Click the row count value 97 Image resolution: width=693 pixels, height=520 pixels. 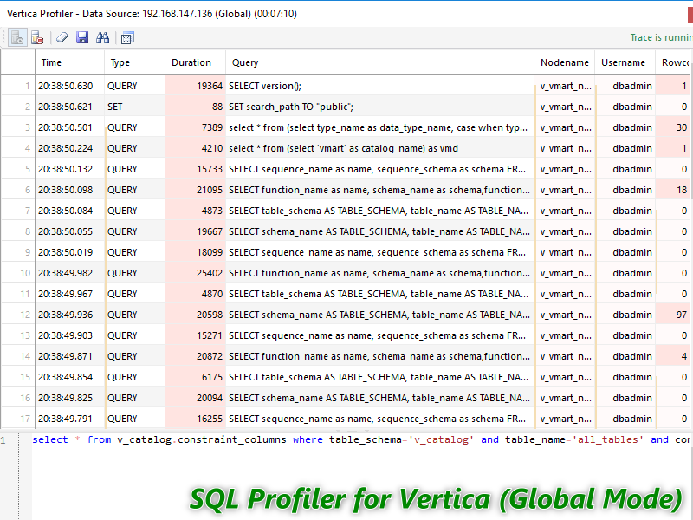tap(674, 315)
